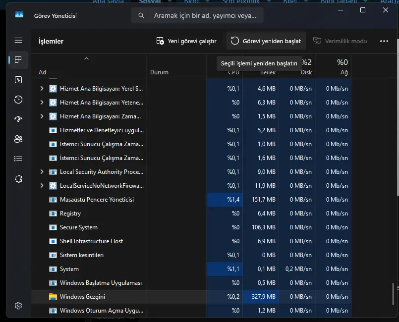Select the Shell Infrastructure Host process
The height and width of the screenshot is (322, 399).
click(x=191, y=241)
